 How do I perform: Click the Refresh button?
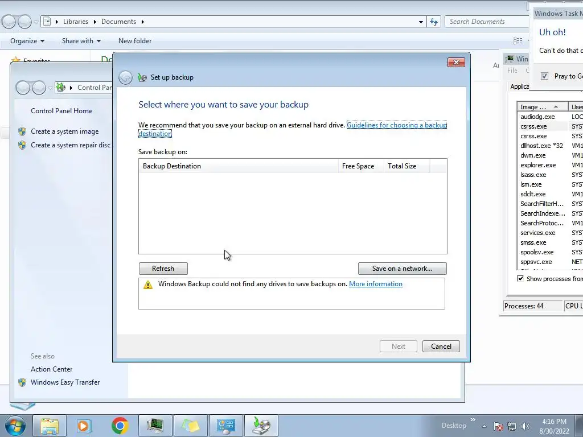(x=163, y=269)
